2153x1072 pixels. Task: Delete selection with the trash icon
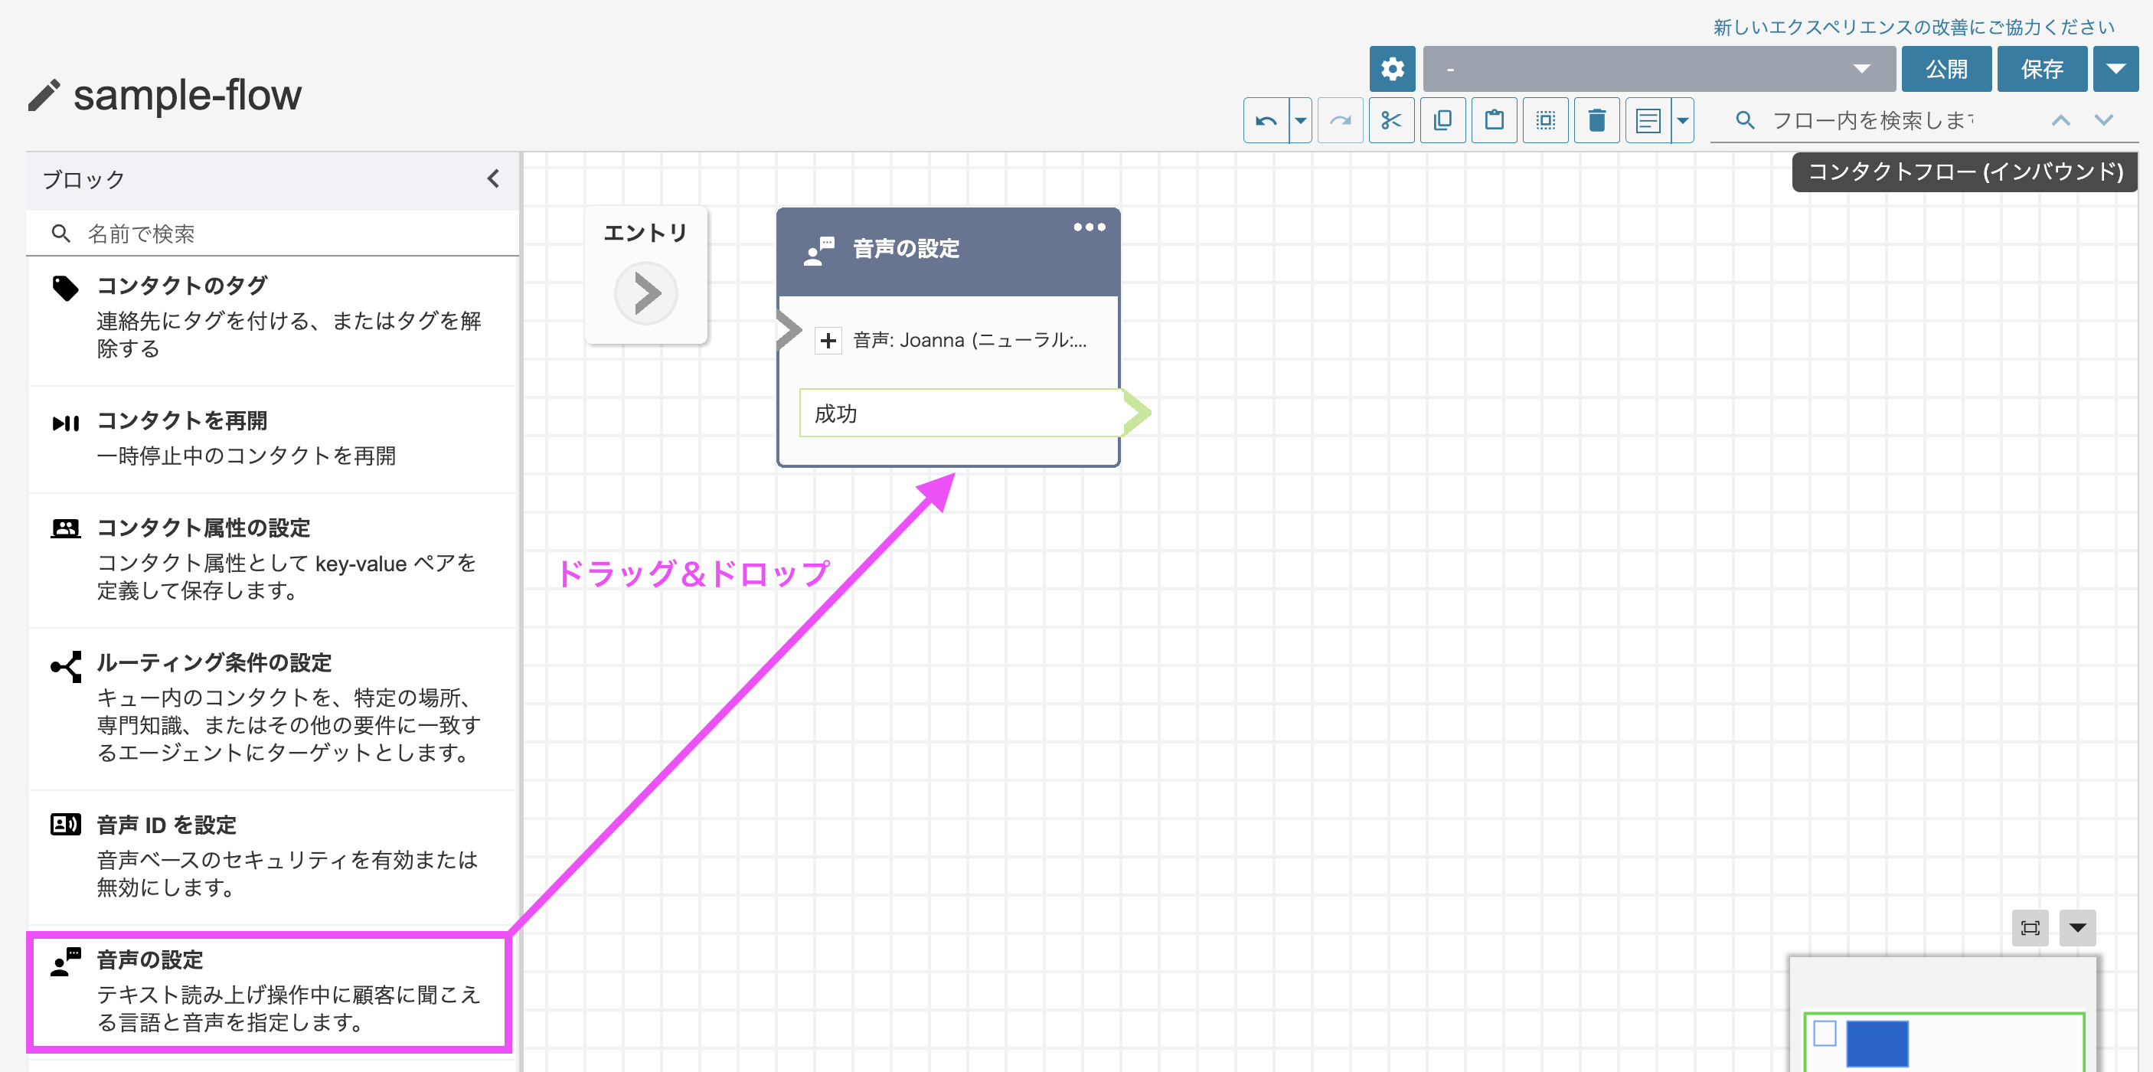[1596, 120]
